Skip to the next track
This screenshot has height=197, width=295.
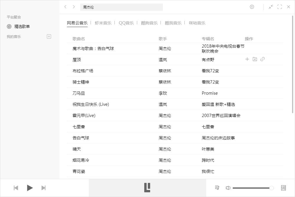[x=44, y=188]
